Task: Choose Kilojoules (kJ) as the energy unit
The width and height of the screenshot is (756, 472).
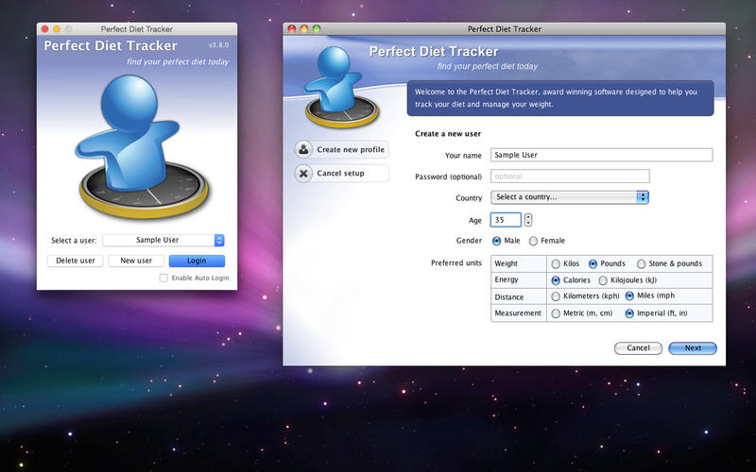Action: 603,279
